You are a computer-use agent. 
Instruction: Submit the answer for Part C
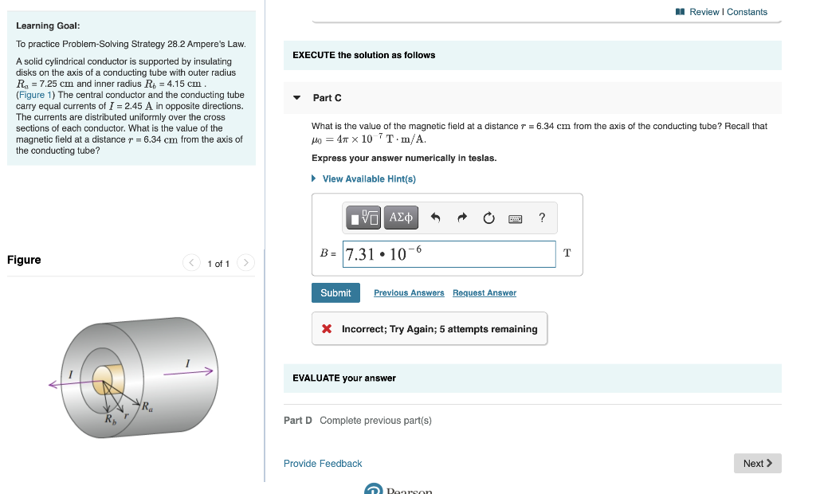coord(335,292)
